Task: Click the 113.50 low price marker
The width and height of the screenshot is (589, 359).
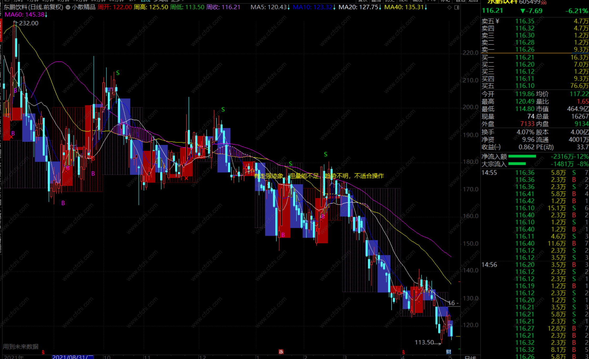Action: (424, 342)
